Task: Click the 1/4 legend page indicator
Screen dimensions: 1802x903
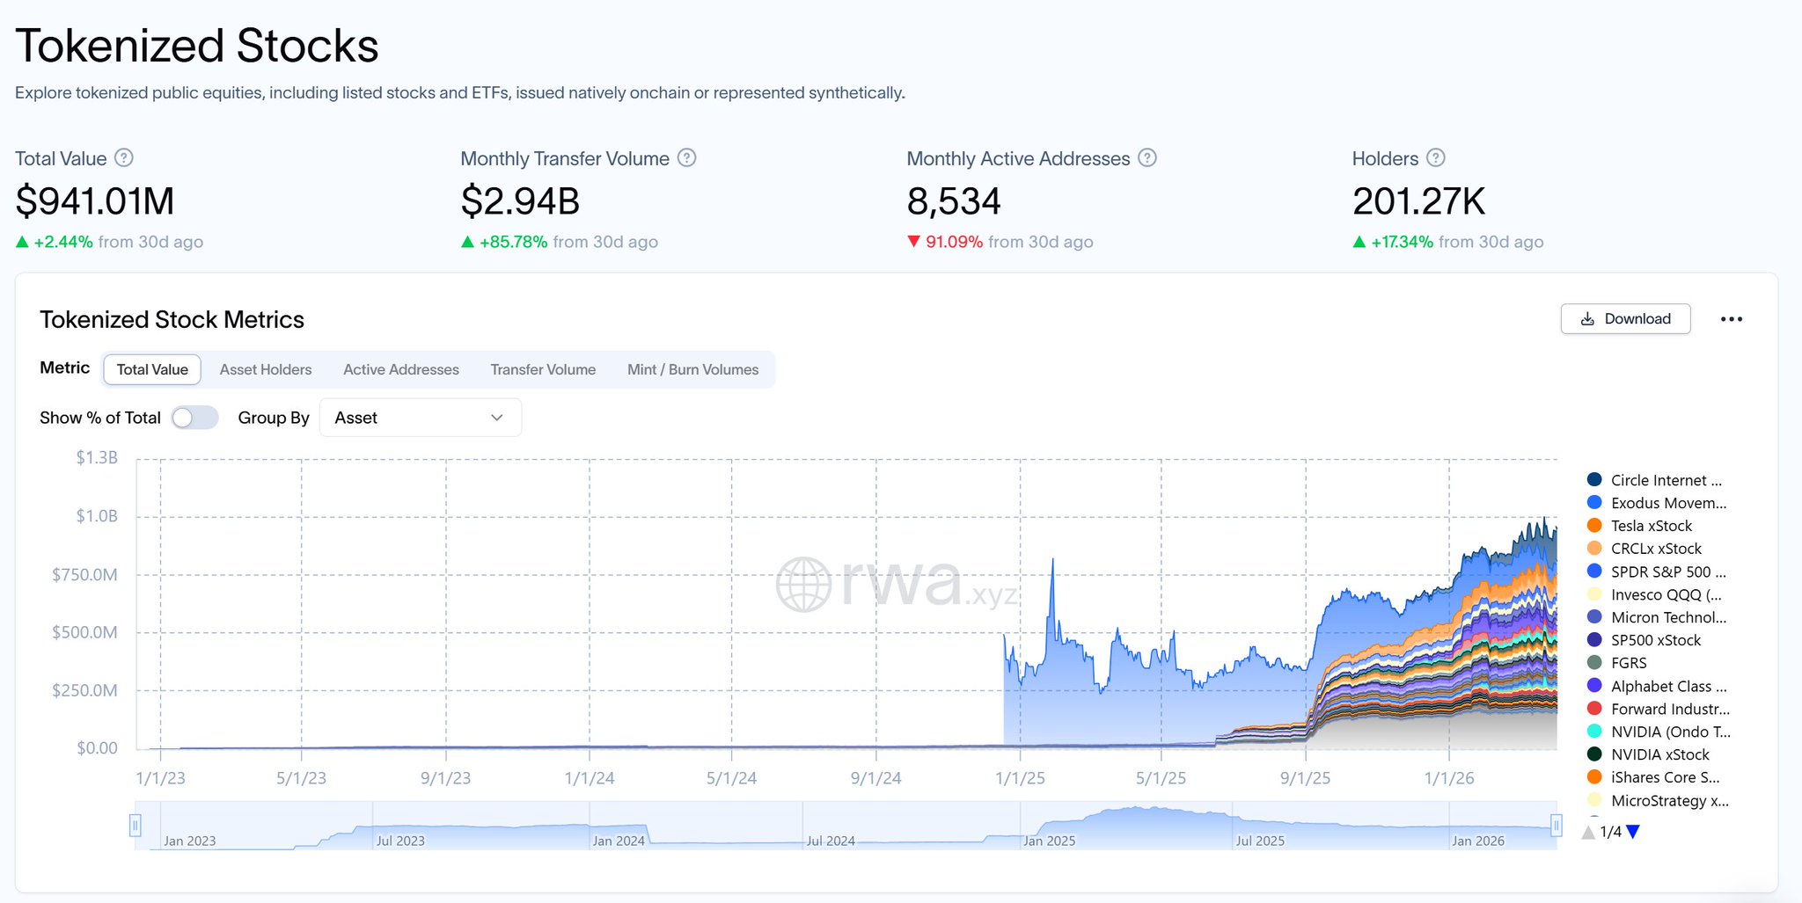Action: (x=1610, y=832)
